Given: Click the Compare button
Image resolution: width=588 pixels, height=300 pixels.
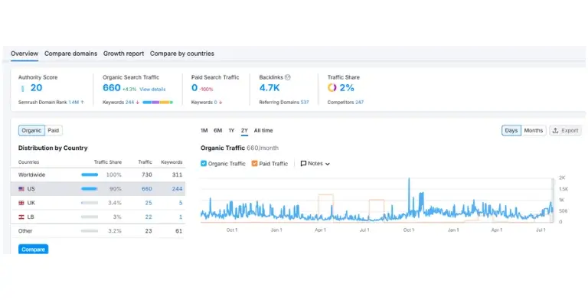Looking at the screenshot, I should (34, 249).
